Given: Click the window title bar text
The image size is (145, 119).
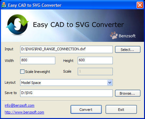Looking at the screenshot, I should point(35,5).
